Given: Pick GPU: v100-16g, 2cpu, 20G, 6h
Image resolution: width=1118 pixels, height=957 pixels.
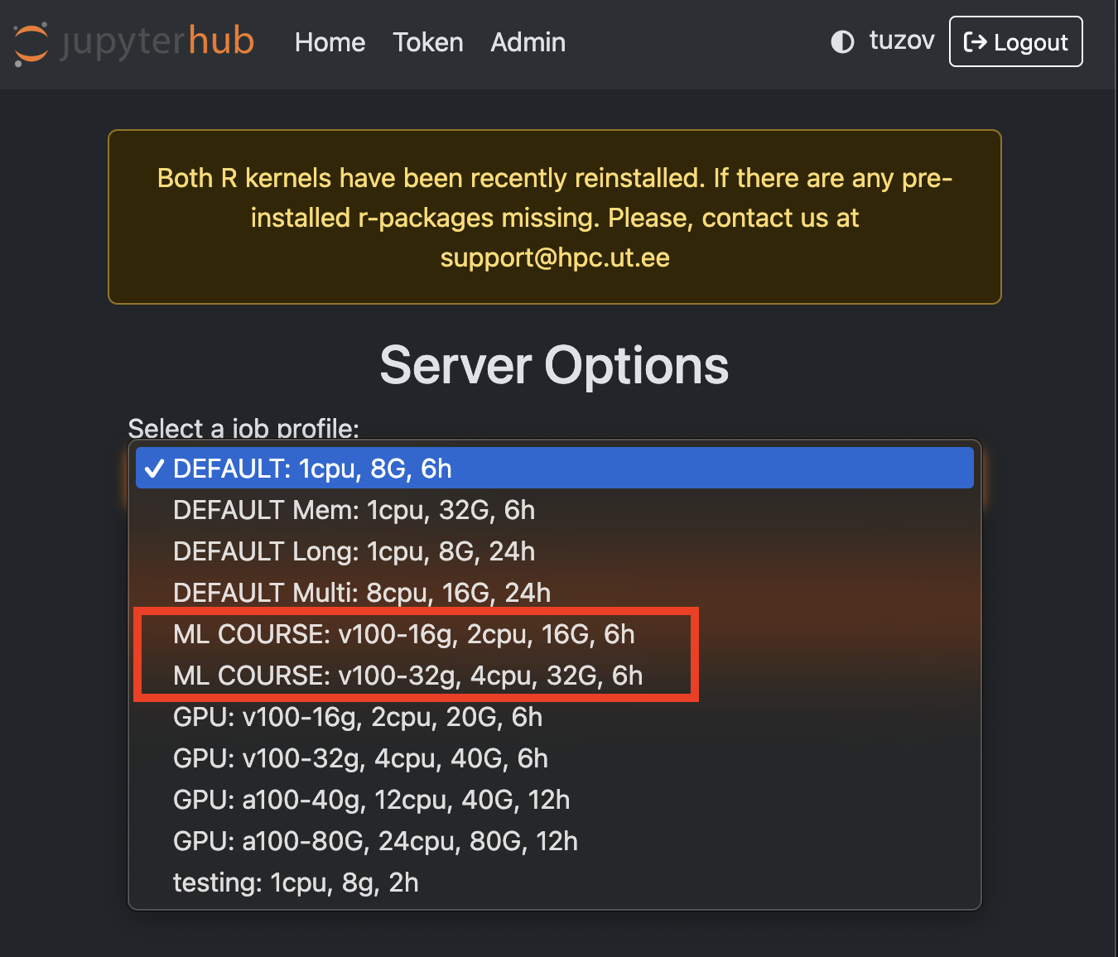Looking at the screenshot, I should [554, 717].
